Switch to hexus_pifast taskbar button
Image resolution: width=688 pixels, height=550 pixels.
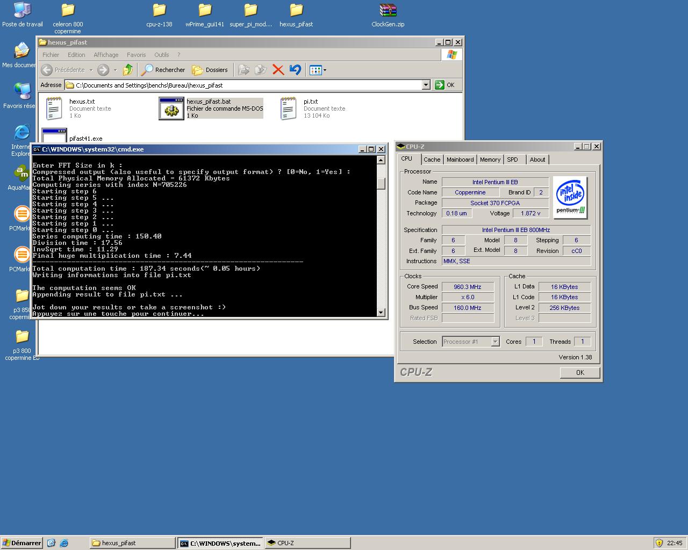click(x=133, y=543)
